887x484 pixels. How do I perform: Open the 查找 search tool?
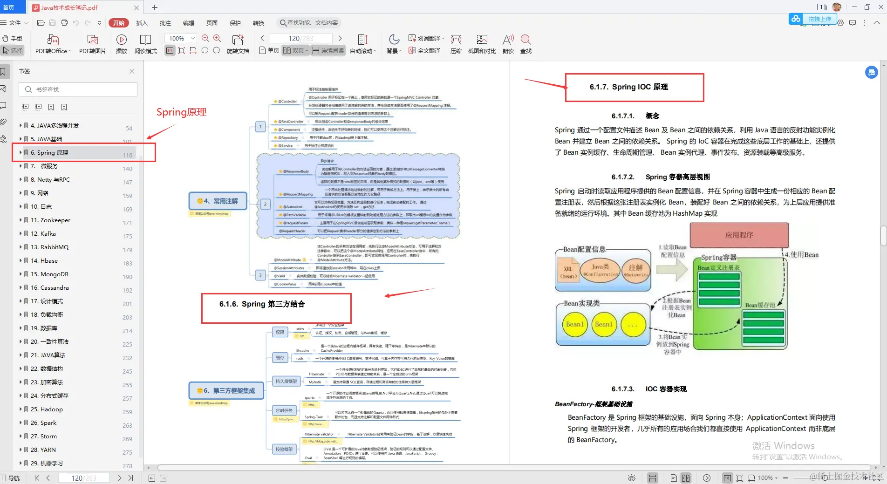(526, 44)
